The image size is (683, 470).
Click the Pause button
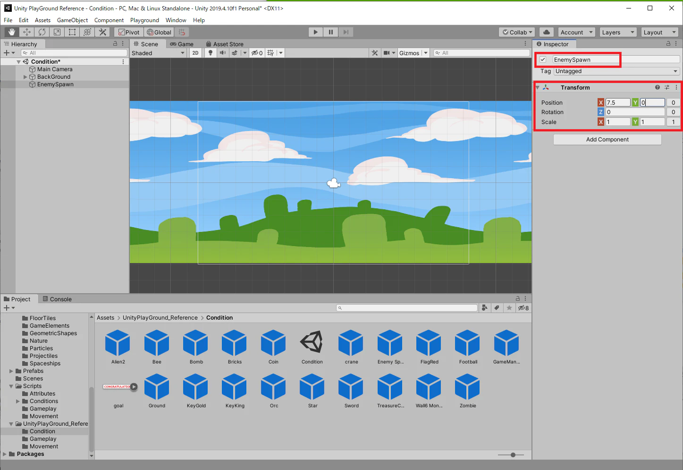click(x=330, y=32)
